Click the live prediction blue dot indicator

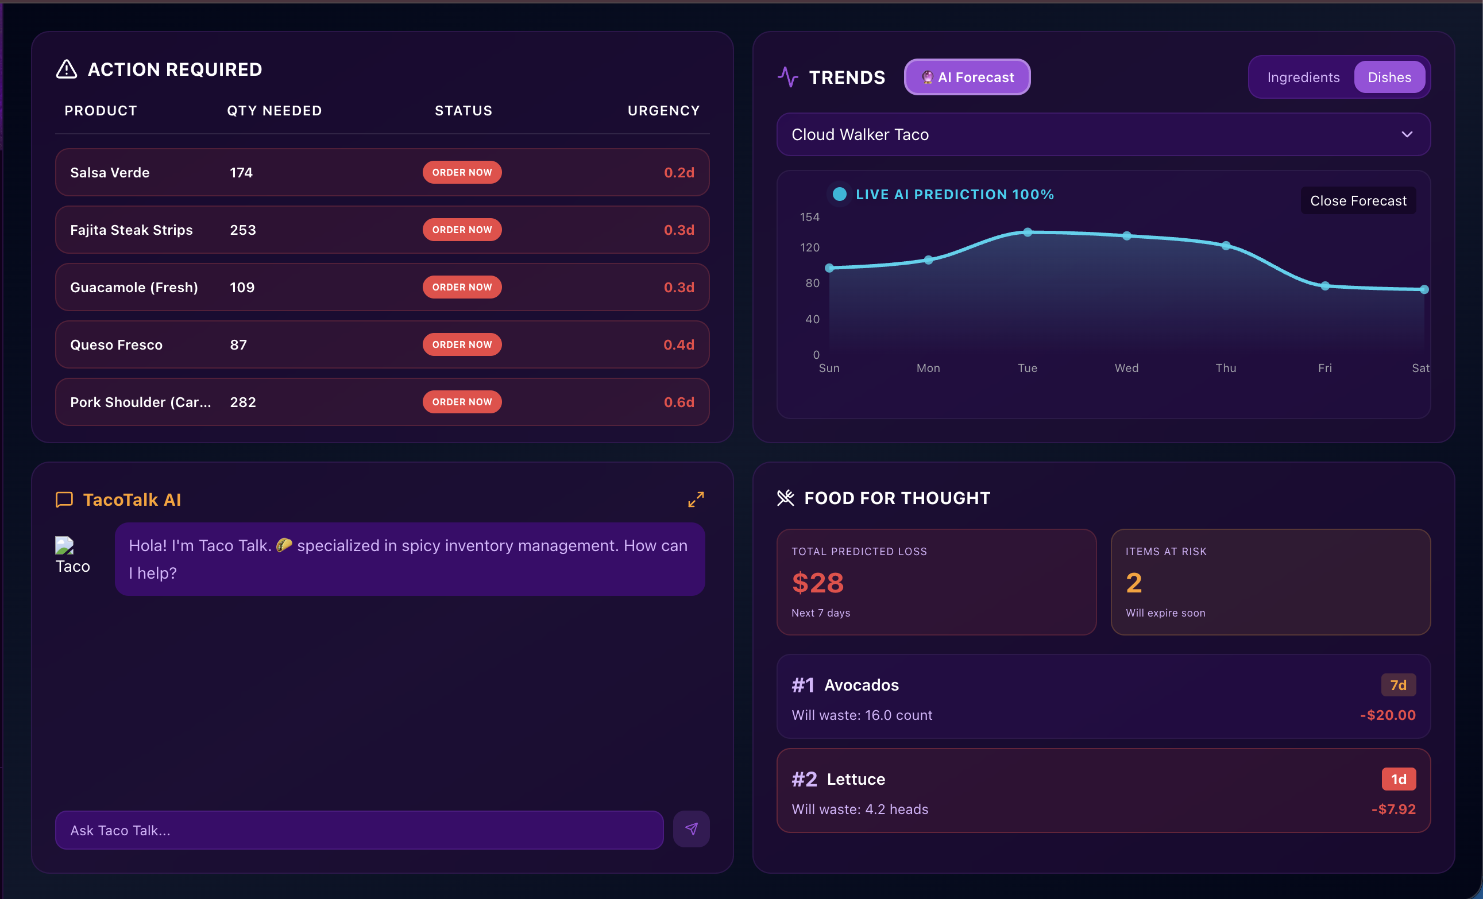click(839, 194)
